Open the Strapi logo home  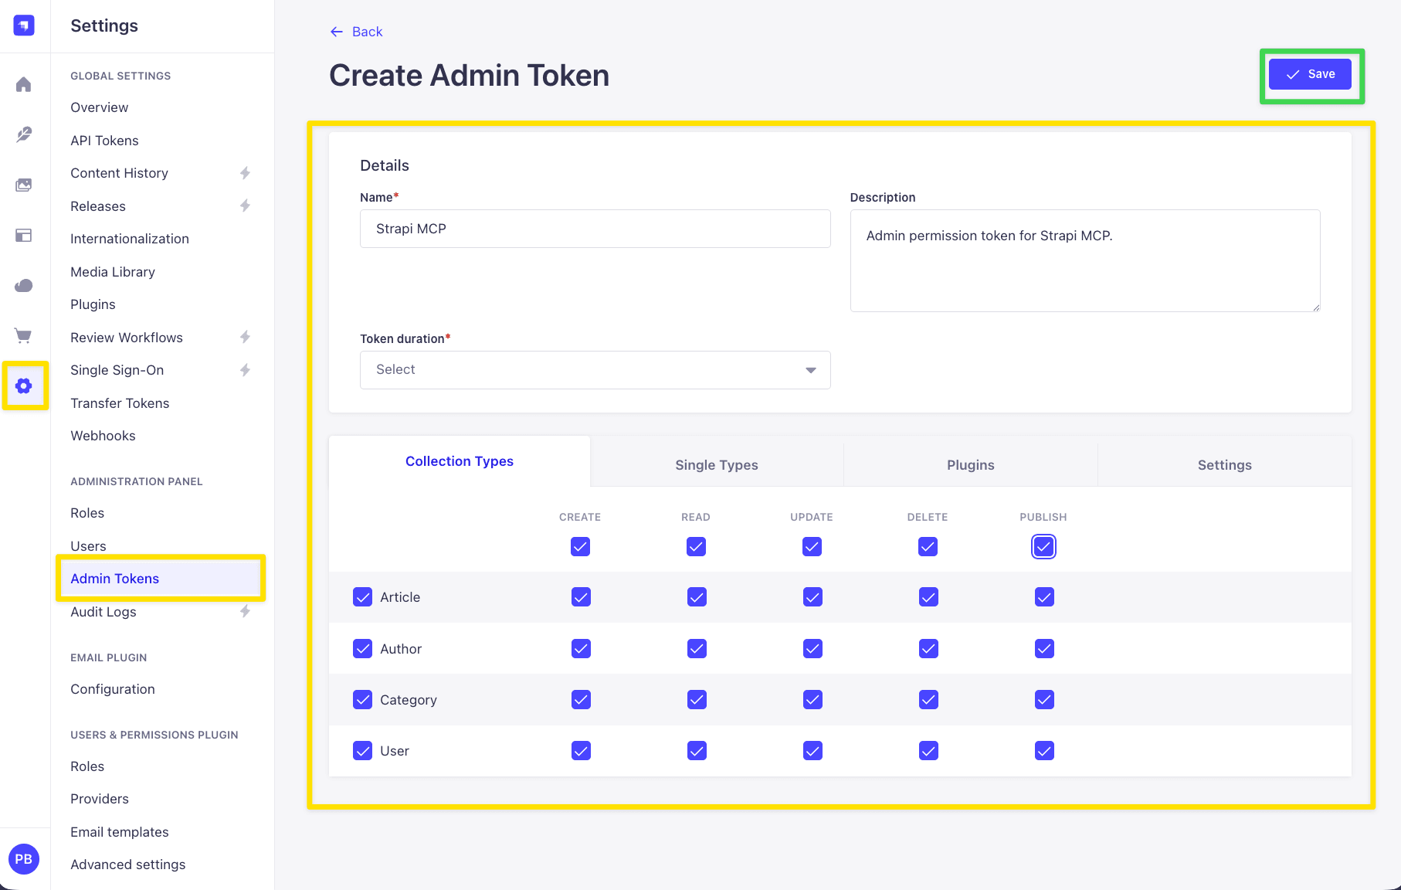(24, 25)
